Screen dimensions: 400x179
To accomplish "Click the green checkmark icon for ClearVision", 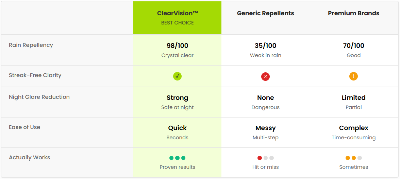I will coord(177,76).
